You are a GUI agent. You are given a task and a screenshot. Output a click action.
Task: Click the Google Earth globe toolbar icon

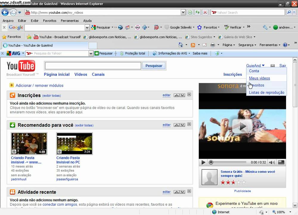click(120, 27)
